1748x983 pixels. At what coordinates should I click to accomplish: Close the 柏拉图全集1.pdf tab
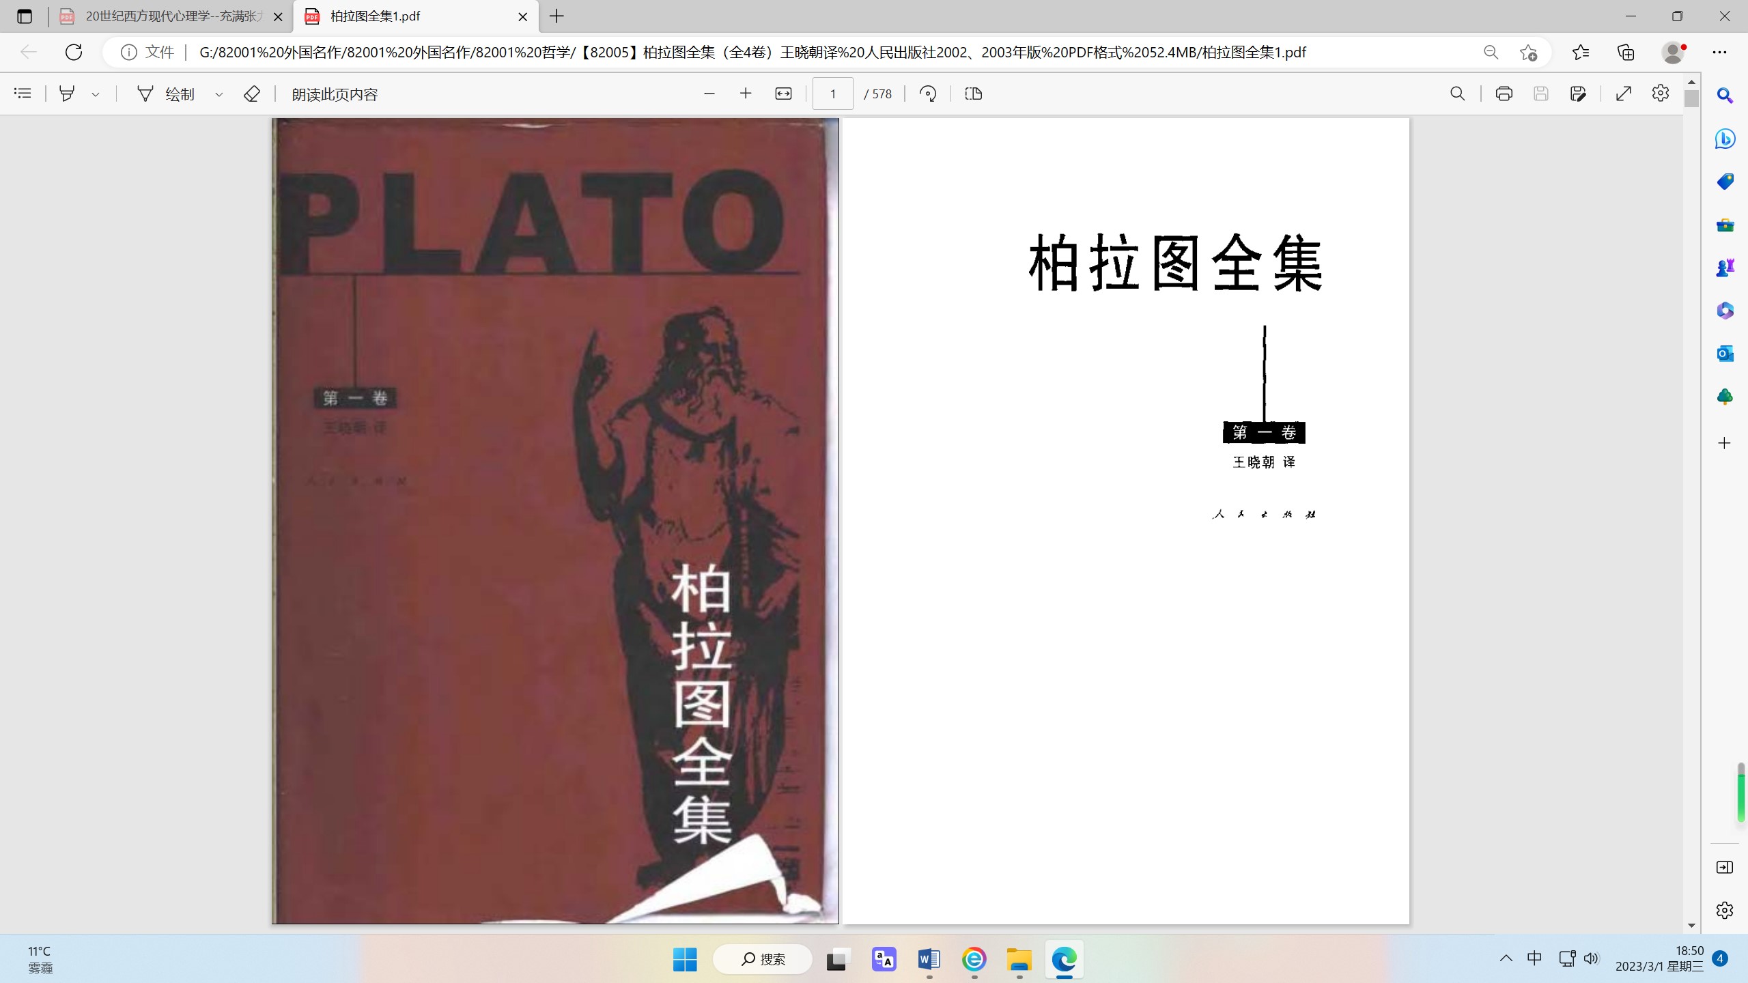click(x=523, y=17)
